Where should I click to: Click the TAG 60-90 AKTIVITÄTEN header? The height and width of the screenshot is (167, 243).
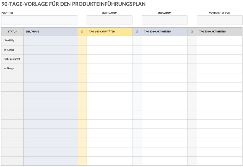(x=219, y=32)
